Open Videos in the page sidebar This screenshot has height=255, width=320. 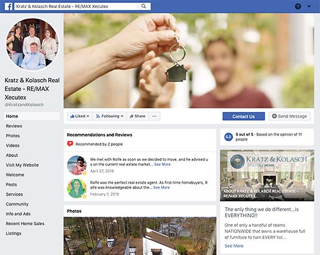coord(12,145)
